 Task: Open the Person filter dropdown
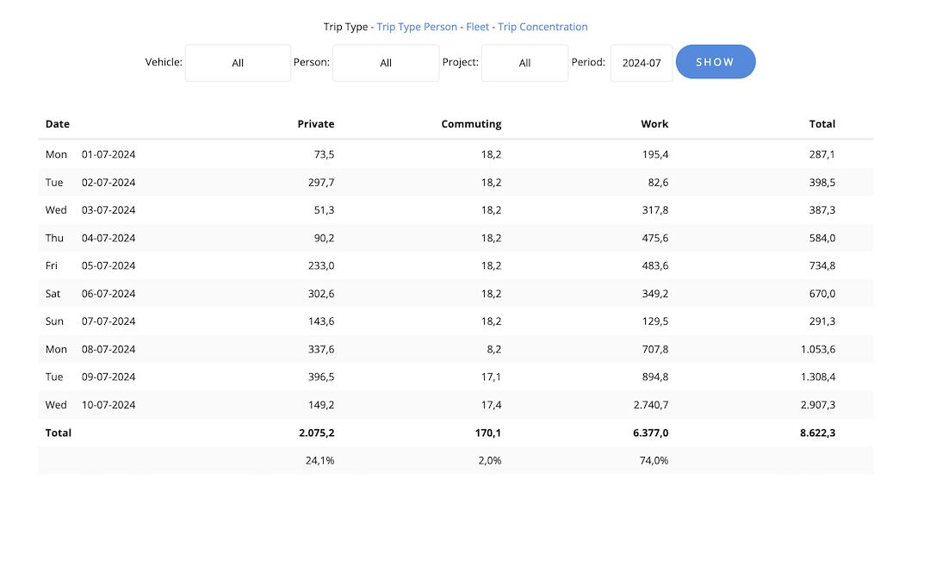[x=386, y=63]
